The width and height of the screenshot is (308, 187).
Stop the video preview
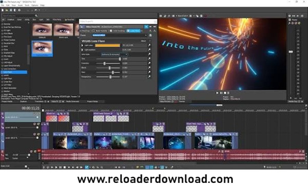(x=225, y=93)
